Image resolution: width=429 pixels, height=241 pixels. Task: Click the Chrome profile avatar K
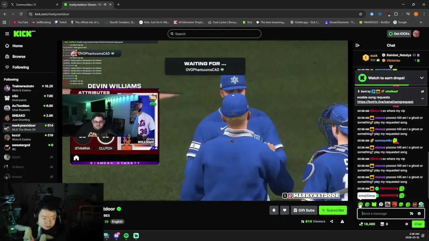click(x=416, y=14)
